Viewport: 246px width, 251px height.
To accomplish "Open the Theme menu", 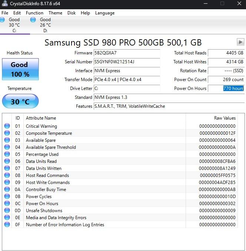I will (x=55, y=13).
